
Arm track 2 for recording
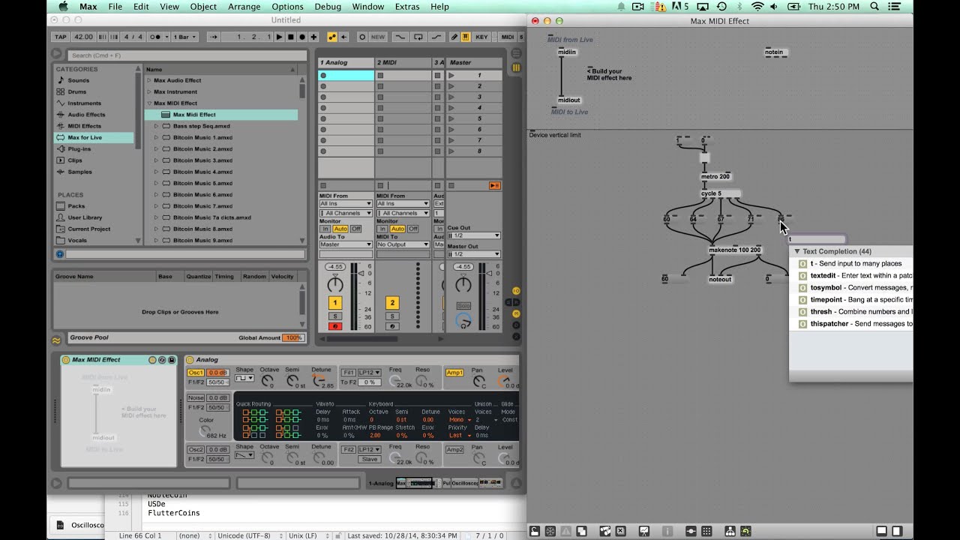(392, 326)
